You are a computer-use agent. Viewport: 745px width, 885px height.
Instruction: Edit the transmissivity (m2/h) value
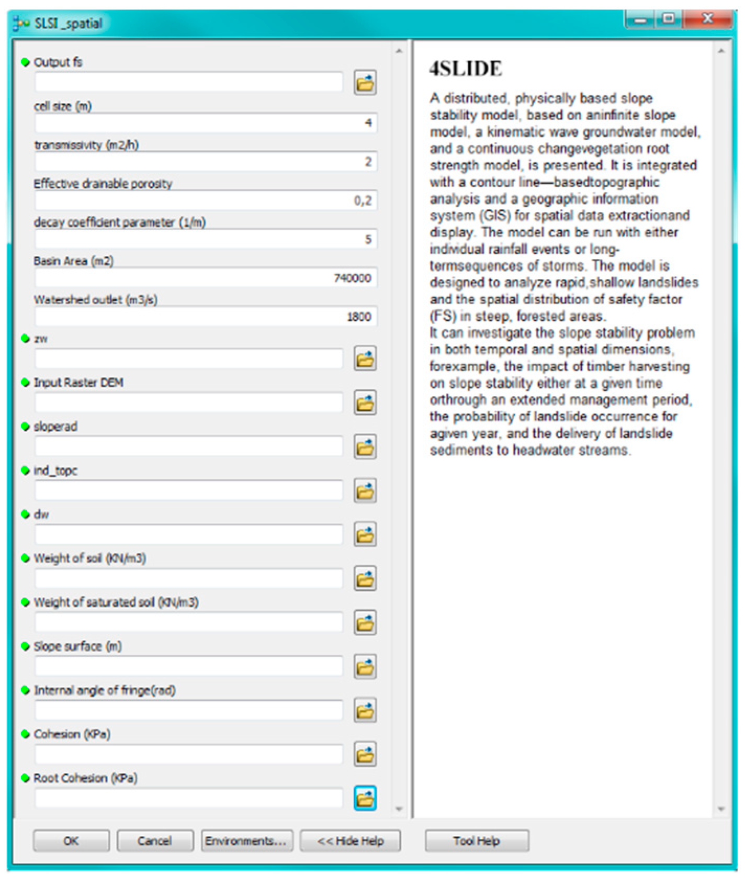(206, 161)
